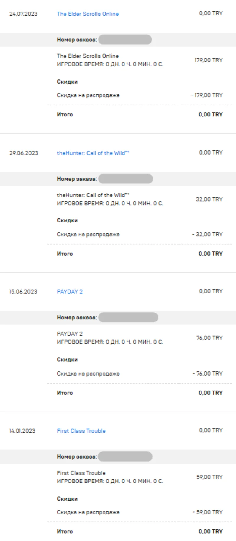The width and height of the screenshot is (236, 541).
Task: Click the Elder Scrolls Online order number field
Action: coord(125,40)
